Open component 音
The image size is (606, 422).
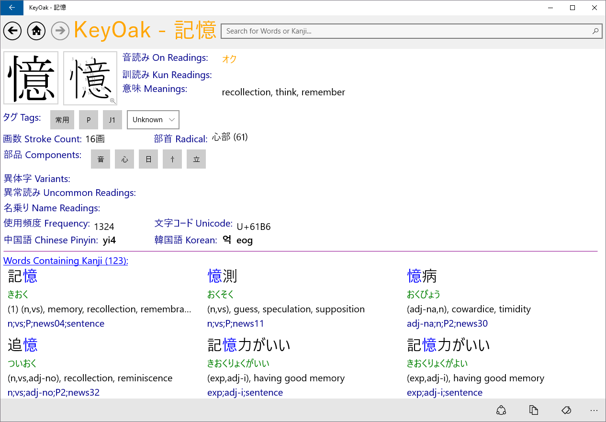101,159
